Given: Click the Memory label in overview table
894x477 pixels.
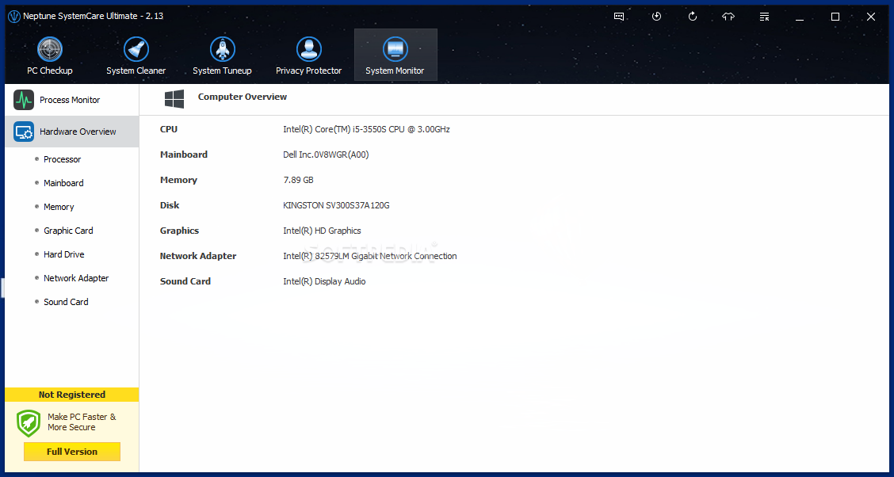Looking at the screenshot, I should 178,180.
